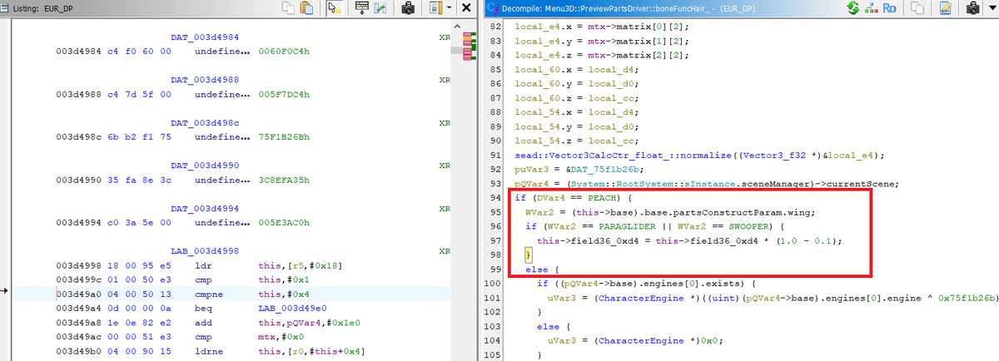Take a snapshot of the Listing view
Viewport: 999px width, 361px height.
409,8
